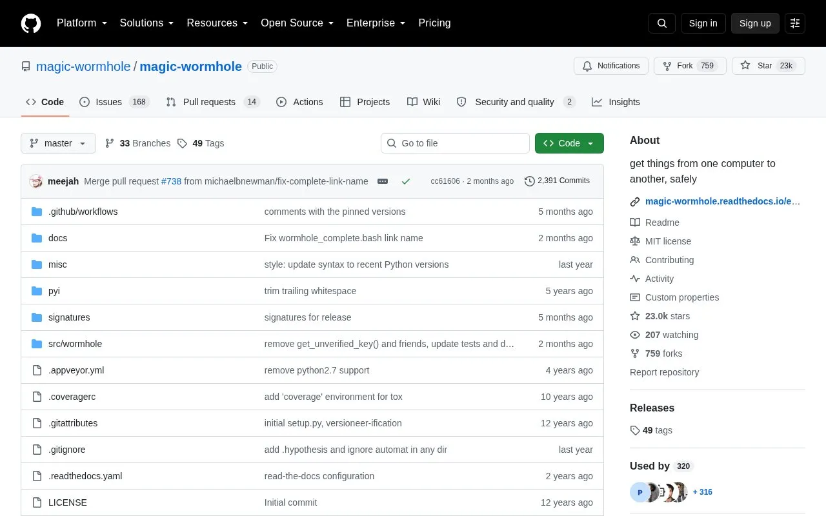
Task: Click the signatures folder icon
Action: [37, 317]
